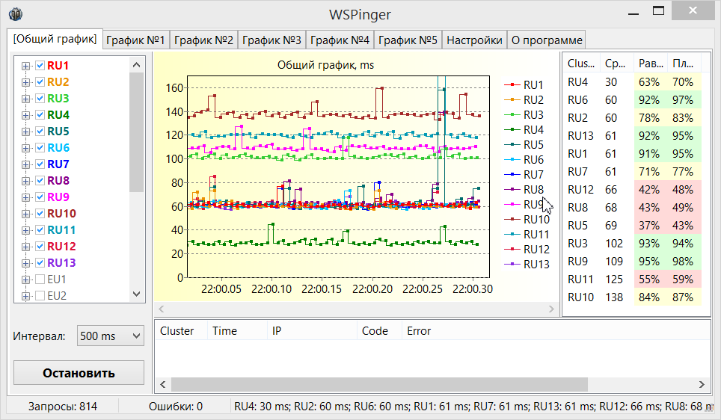Click the scroll-down arrow in the cluster tree
The width and height of the screenshot is (721, 420).
(x=136, y=294)
